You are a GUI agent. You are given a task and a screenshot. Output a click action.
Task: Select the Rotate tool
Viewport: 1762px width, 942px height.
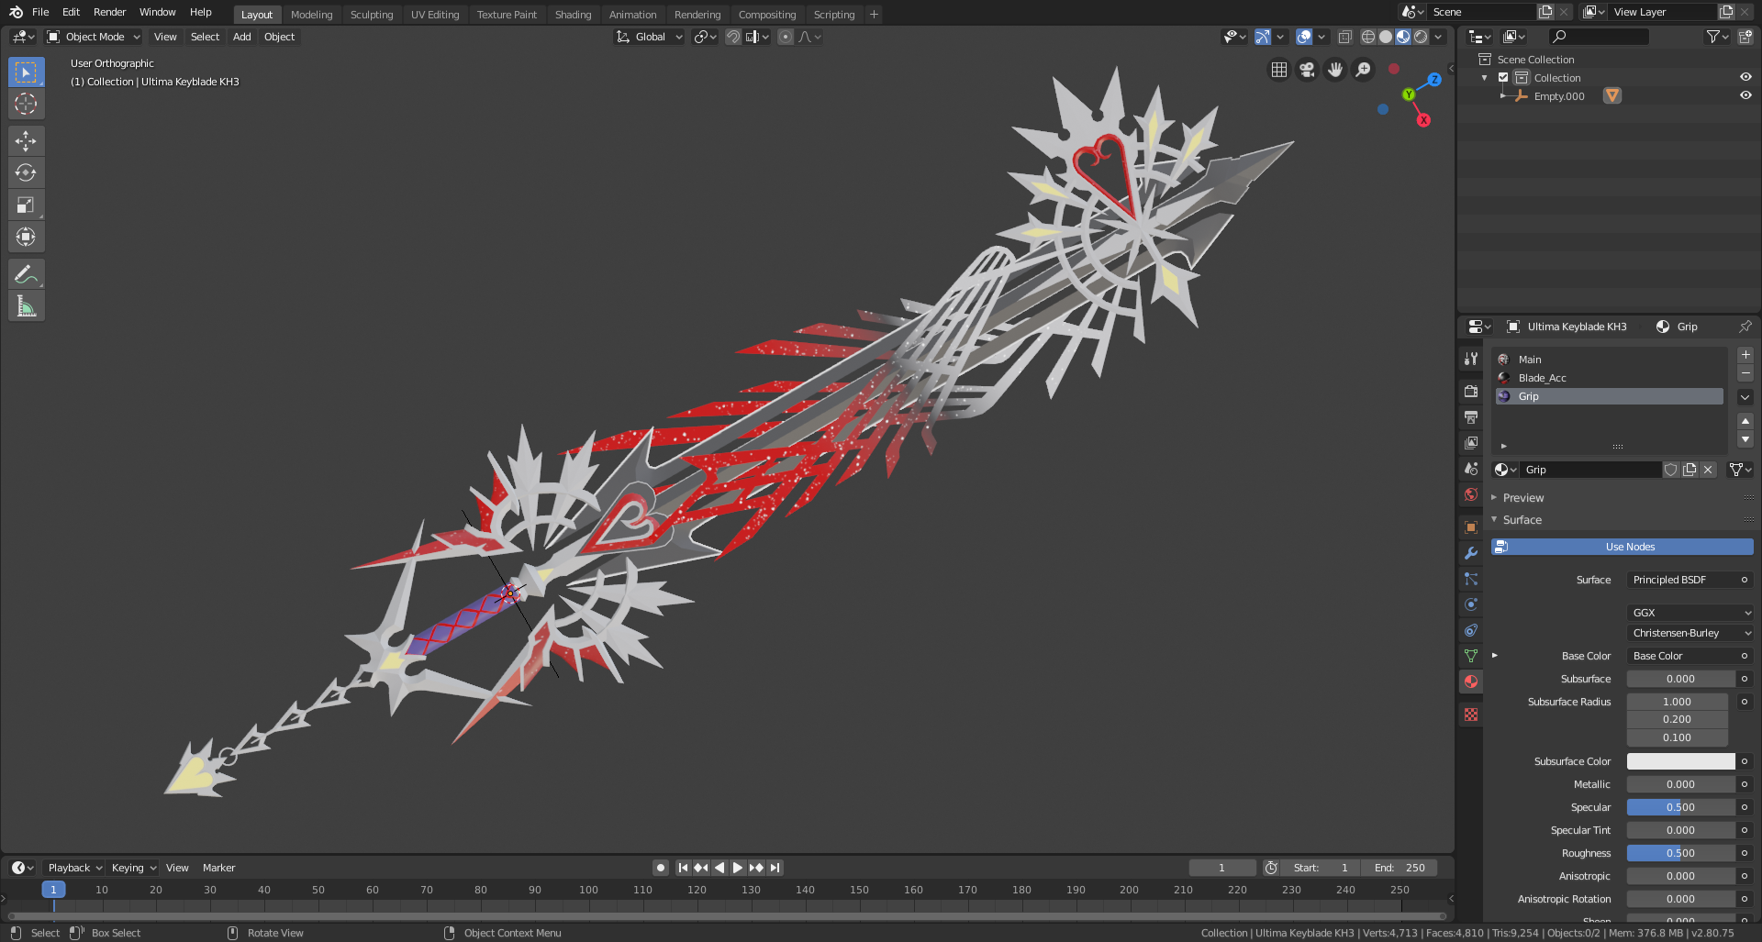tap(26, 172)
